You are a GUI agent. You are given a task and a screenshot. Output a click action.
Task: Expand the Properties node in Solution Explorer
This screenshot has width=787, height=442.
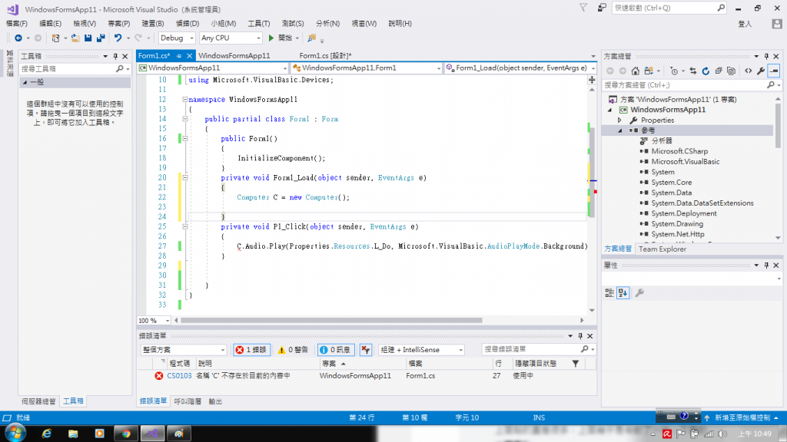coord(620,120)
